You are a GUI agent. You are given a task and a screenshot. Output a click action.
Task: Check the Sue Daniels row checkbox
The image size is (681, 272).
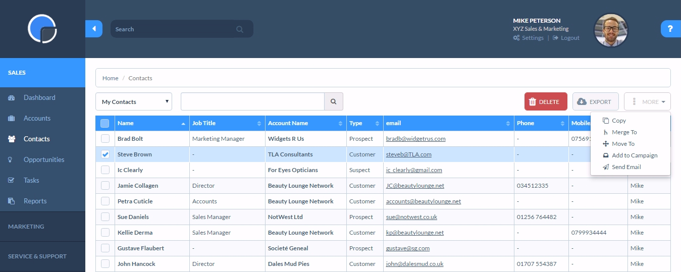[x=105, y=217]
